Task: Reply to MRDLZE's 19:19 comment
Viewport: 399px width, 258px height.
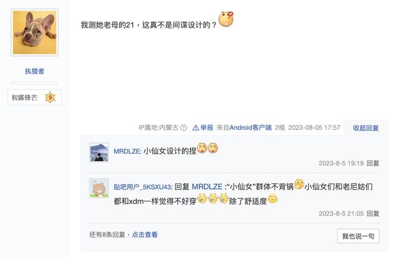Action: (373, 163)
